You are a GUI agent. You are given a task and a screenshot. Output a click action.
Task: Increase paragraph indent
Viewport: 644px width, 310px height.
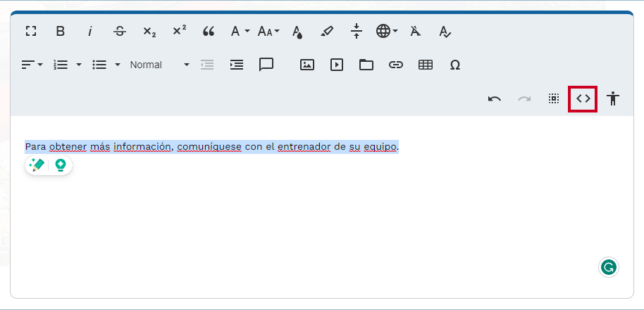pyautogui.click(x=237, y=65)
